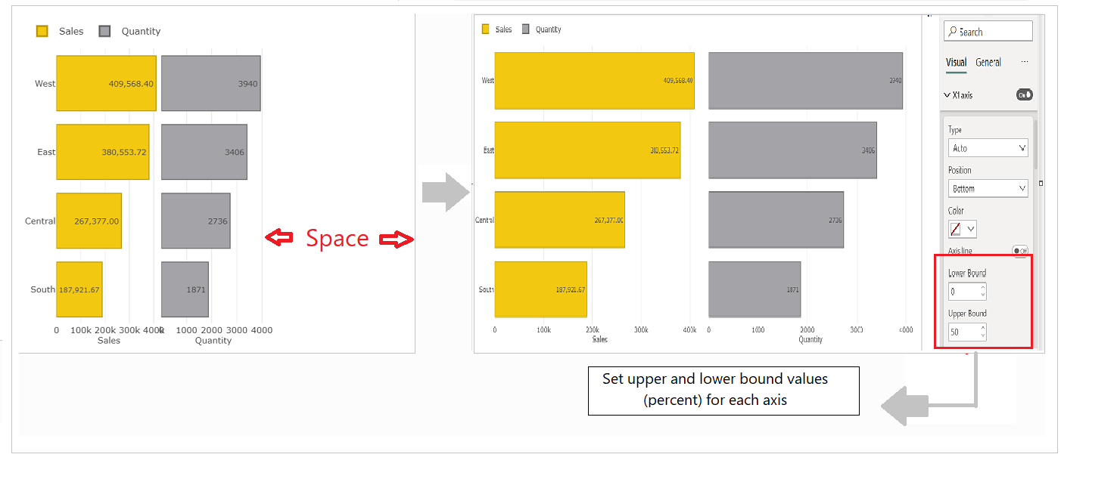
Task: Switch to the General tab
Action: pos(988,63)
